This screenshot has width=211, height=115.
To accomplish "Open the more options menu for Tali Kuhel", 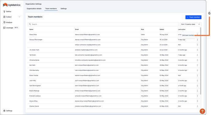I will tap(198, 55).
